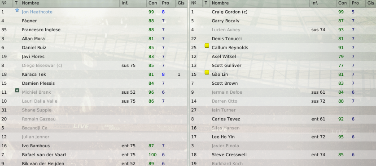Viewport: 376px width, 166px height.
Task: Sort left table by Con column
Action: click(153, 3)
